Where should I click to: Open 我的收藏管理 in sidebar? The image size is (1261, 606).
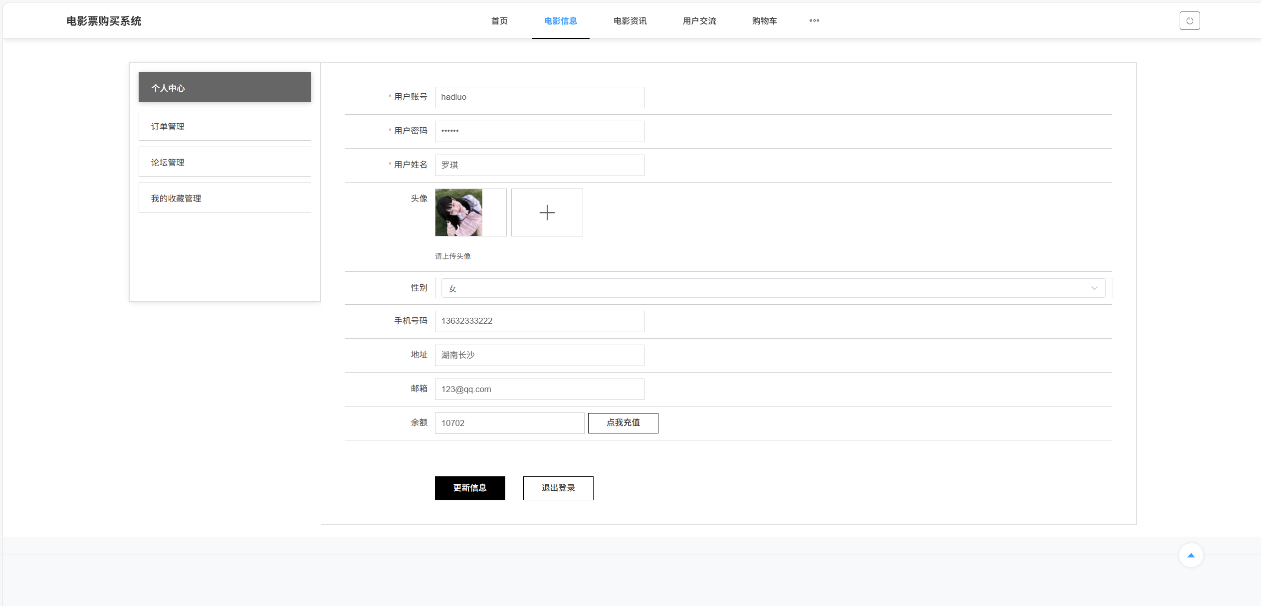pyautogui.click(x=224, y=198)
